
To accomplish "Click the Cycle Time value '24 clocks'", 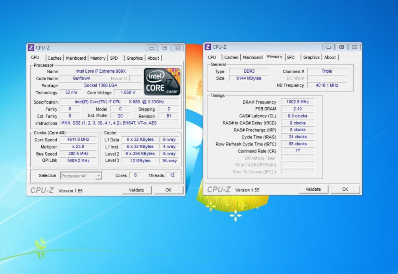I will coord(297,137).
